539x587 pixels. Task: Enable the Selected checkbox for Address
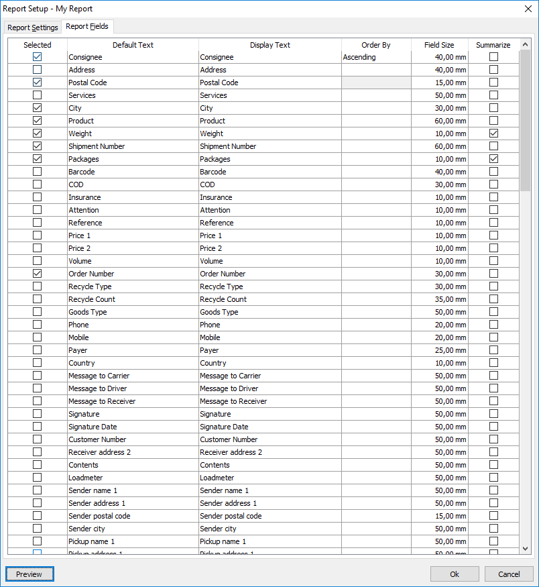coord(37,70)
